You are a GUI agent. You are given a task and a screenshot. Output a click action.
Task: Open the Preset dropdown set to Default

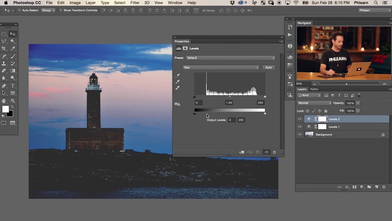230,58
